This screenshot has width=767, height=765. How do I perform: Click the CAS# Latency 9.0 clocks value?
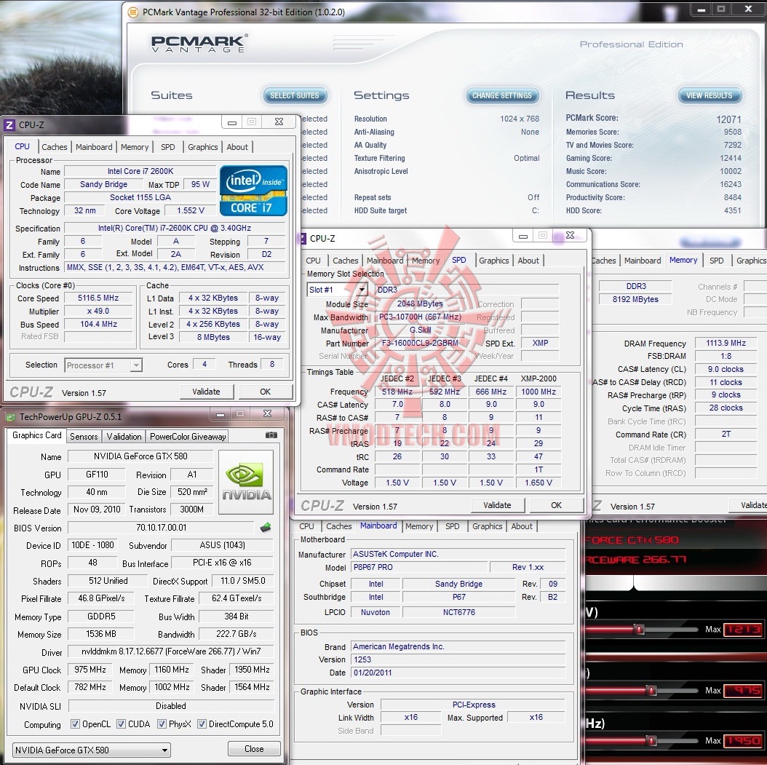726,369
